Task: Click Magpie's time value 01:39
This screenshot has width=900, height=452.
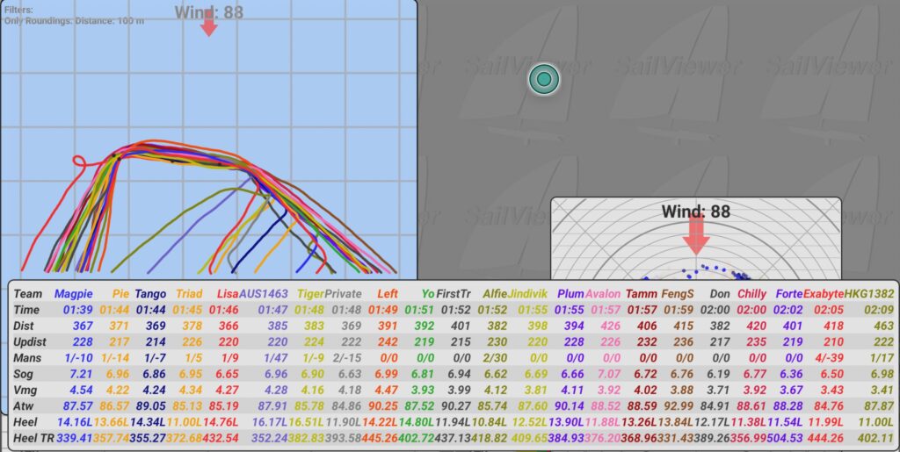Action: click(x=78, y=310)
